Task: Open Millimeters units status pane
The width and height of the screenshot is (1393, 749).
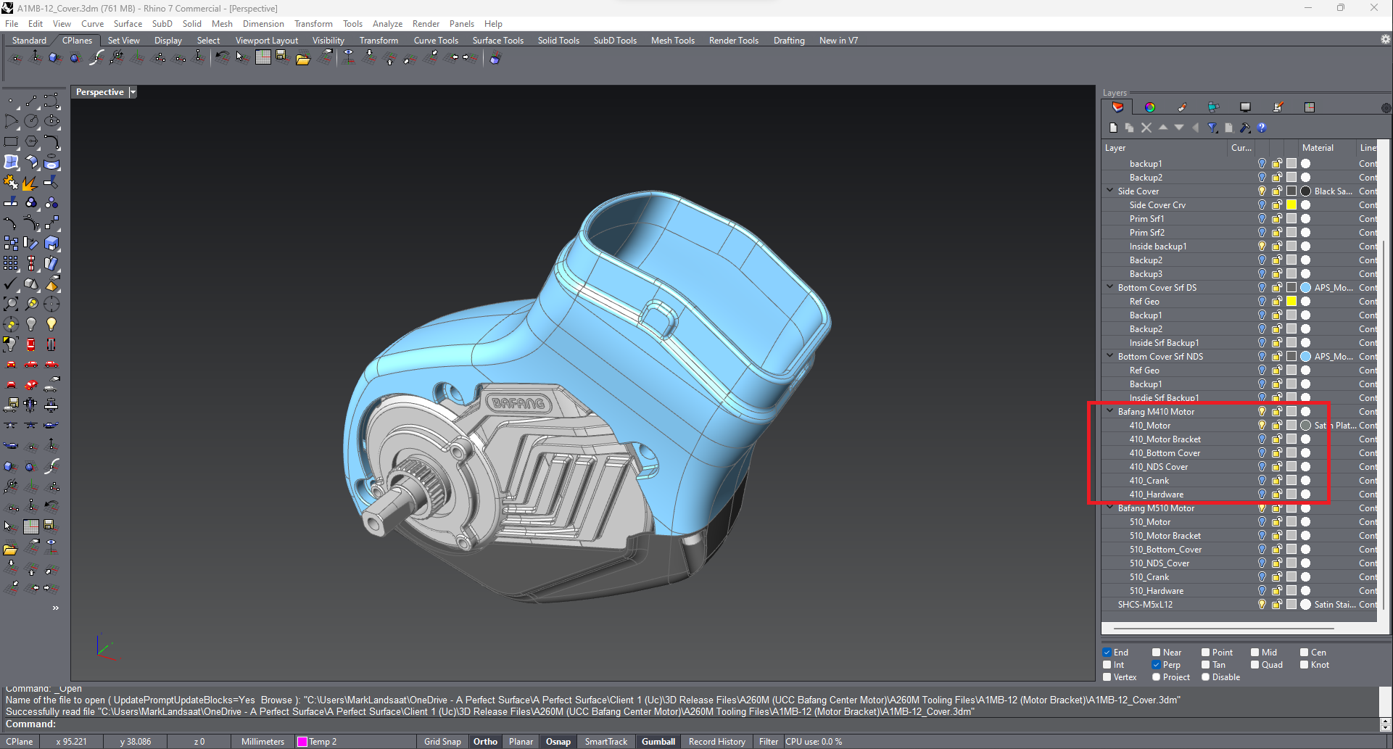Action: [x=263, y=742]
